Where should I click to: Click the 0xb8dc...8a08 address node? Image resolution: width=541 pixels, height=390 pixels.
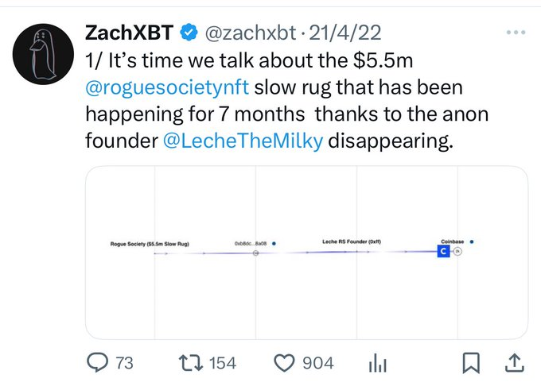point(255,242)
